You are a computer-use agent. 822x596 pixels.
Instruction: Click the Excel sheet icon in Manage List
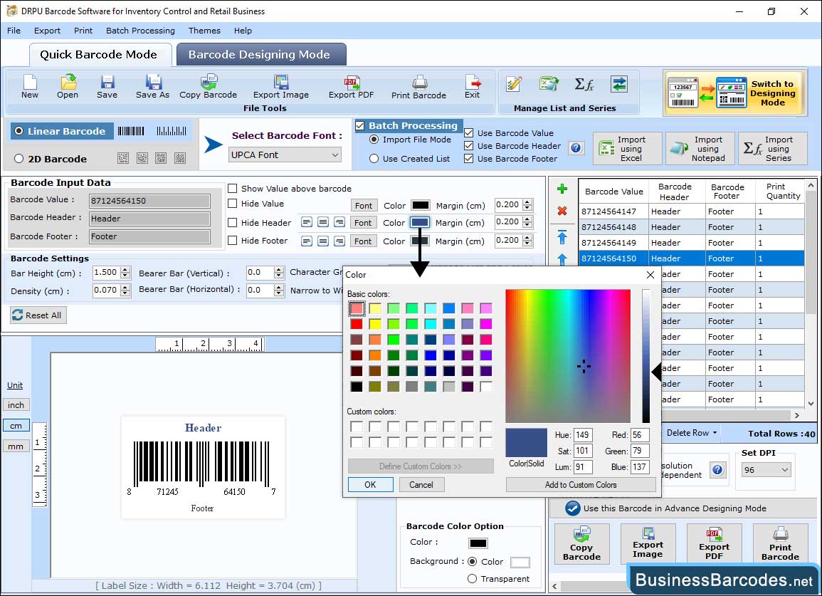tap(548, 84)
